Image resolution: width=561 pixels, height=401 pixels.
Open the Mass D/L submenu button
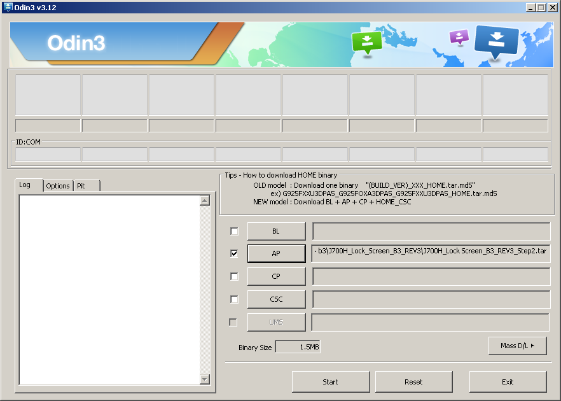(x=517, y=346)
